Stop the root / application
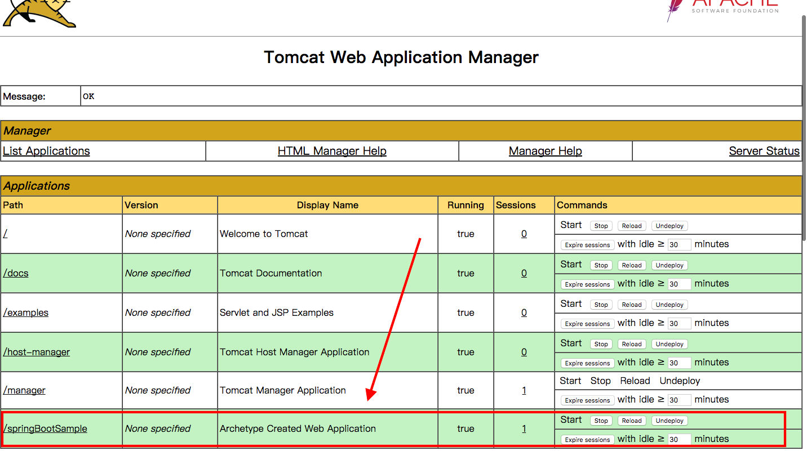Viewport: 807px width, 451px height. 601,226
